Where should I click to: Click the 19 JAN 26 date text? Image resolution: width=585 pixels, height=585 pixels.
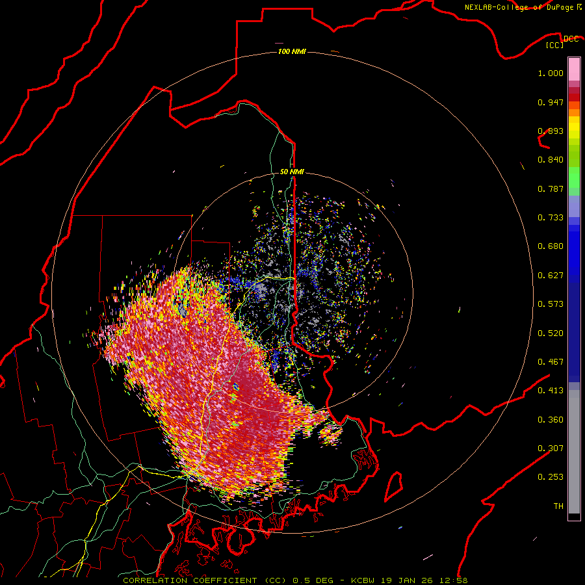(408, 580)
